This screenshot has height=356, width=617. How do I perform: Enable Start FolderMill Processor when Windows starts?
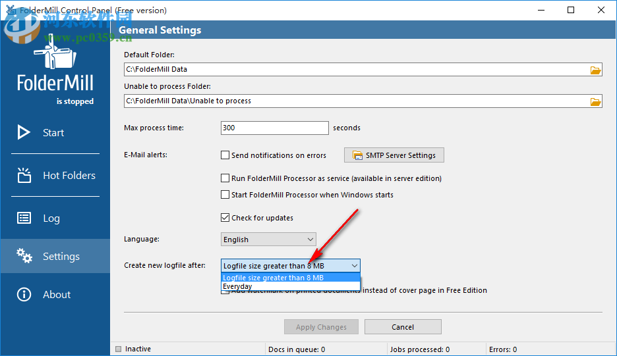[x=225, y=195]
